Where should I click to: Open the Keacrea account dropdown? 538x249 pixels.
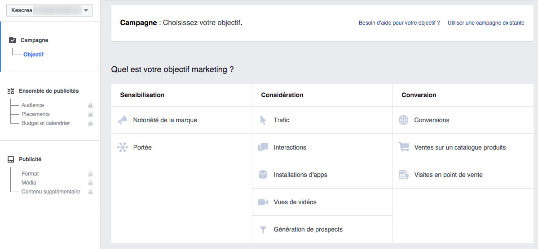click(49, 10)
